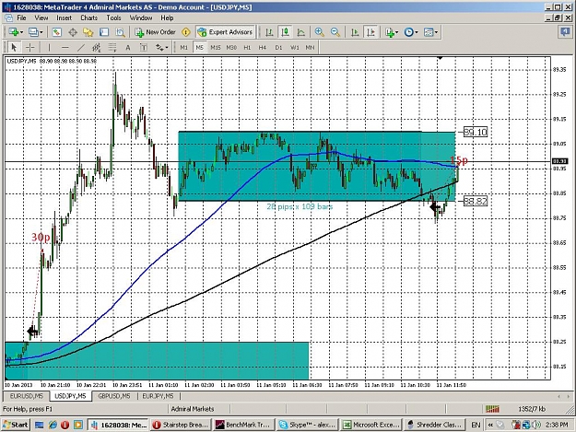Select the Trendline drawing tool
Viewport: 576px width, 432px height.
[81, 47]
